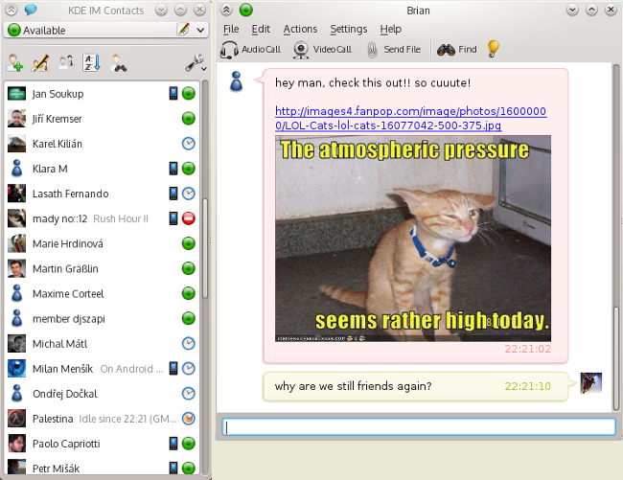Click the search contacts binoculars icon
Screen dimensions: 623x480
click(x=118, y=63)
